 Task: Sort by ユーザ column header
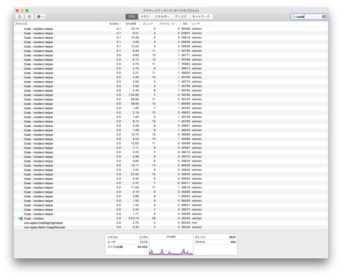(201, 24)
